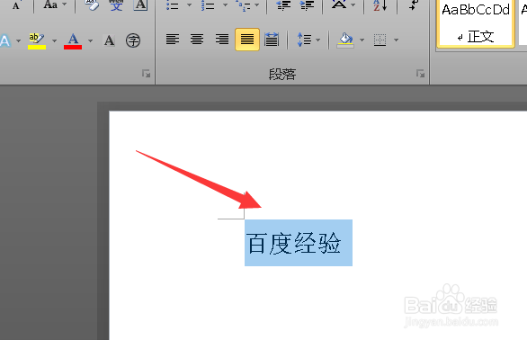Apply the Borders icon
Image resolution: width=527 pixels, height=340 pixels.
click(380, 40)
